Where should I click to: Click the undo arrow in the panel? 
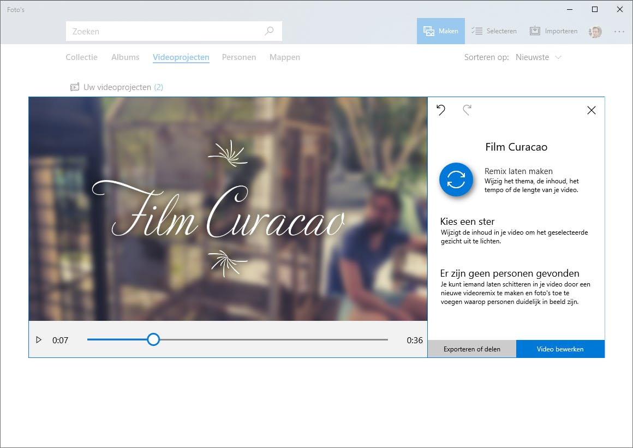coord(441,110)
